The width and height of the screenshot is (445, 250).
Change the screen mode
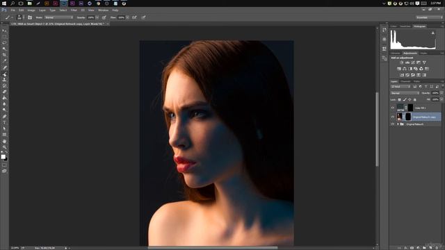[x=4, y=171]
